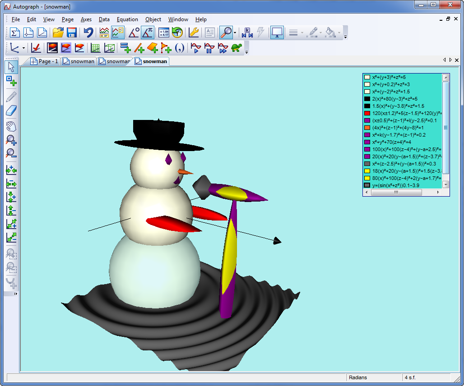
Task: Toggle the highlighted second 3D view icon
Action: [x=66, y=48]
